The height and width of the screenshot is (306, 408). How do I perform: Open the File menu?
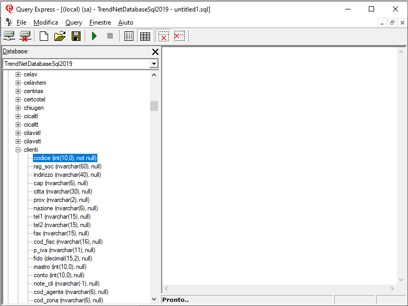21,22
